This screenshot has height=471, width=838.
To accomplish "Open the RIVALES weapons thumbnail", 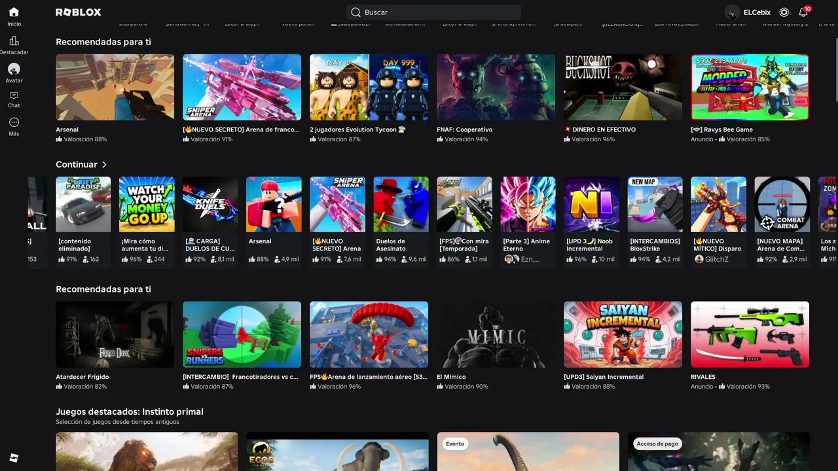I will tap(750, 334).
